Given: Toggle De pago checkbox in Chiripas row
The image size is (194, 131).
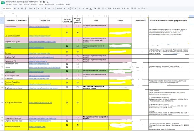Looking at the screenshot, I should [x=78, y=46].
